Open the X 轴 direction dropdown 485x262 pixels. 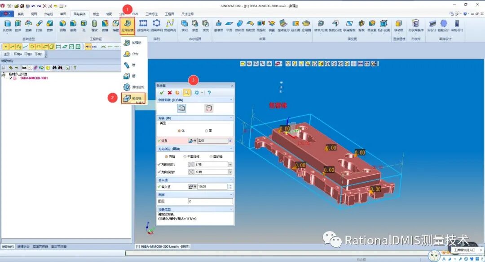[230, 172]
